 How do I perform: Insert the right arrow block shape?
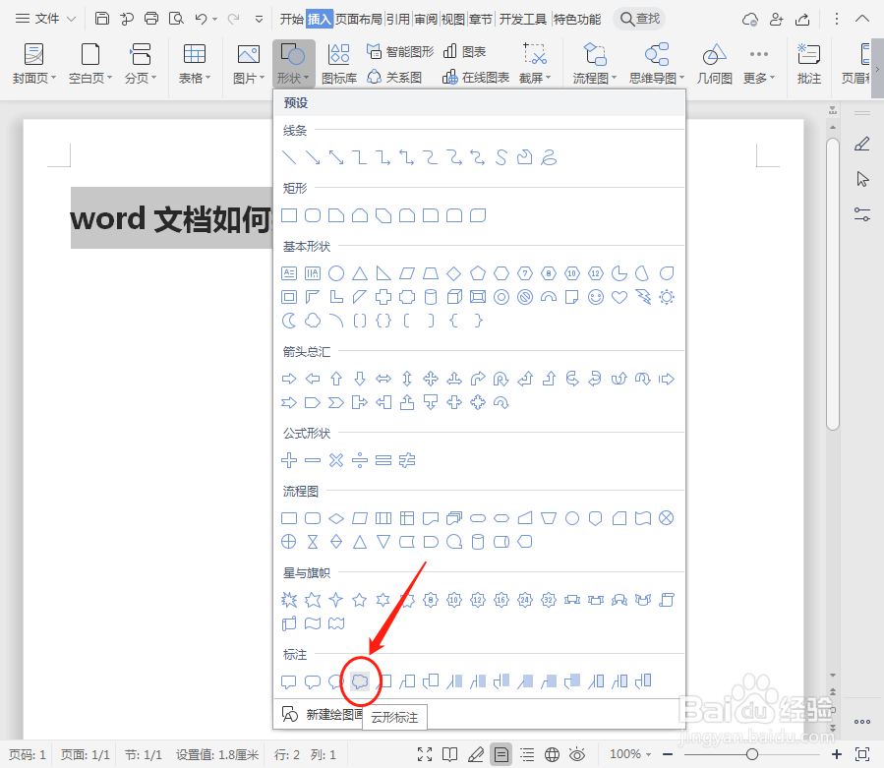(x=289, y=379)
